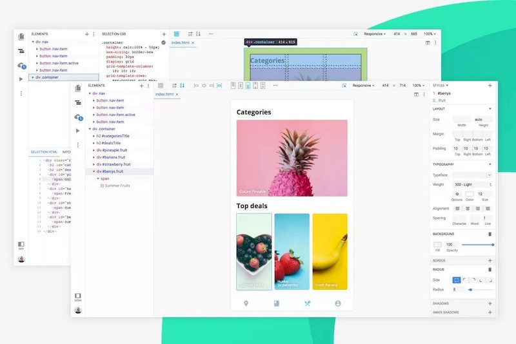Open typography Options gear icon

point(457,194)
